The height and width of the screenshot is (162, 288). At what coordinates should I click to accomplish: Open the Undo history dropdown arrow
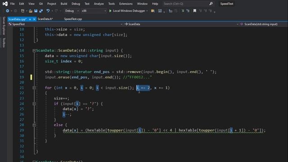pos(52,11)
